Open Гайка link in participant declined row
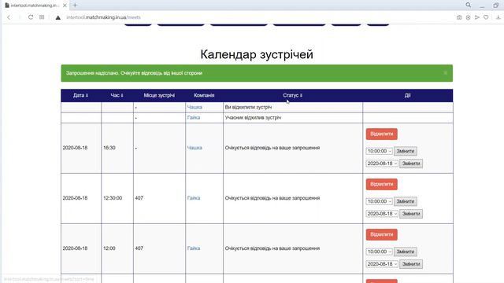Image resolution: width=504 pixels, height=283 pixels. (194, 118)
